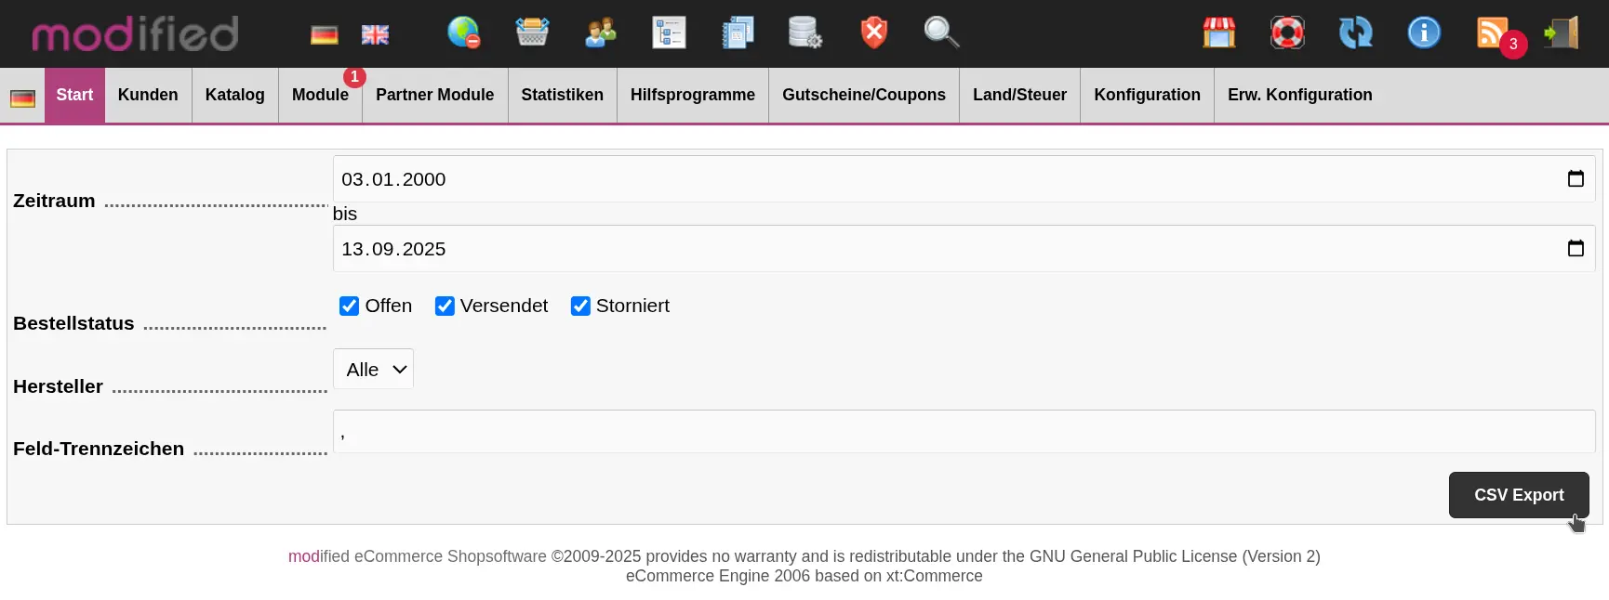Open the Hersteller dropdown set to Alle
Image resolution: width=1609 pixels, height=600 pixels.
[373, 370]
